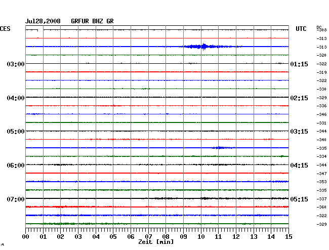Select the 06:00 local time label
Image resolution: width=329 pixels, height=250 pixels.
click(16, 165)
